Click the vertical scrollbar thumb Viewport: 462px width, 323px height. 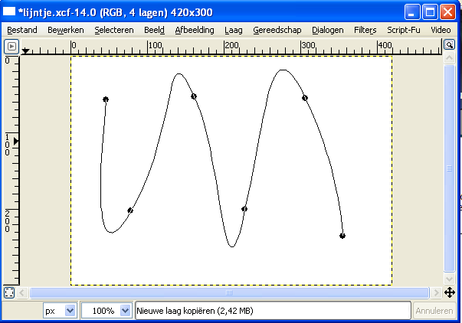point(449,168)
